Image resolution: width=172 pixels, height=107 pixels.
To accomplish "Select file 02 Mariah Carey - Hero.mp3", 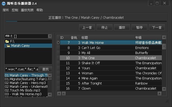I will [x=26, y=83].
